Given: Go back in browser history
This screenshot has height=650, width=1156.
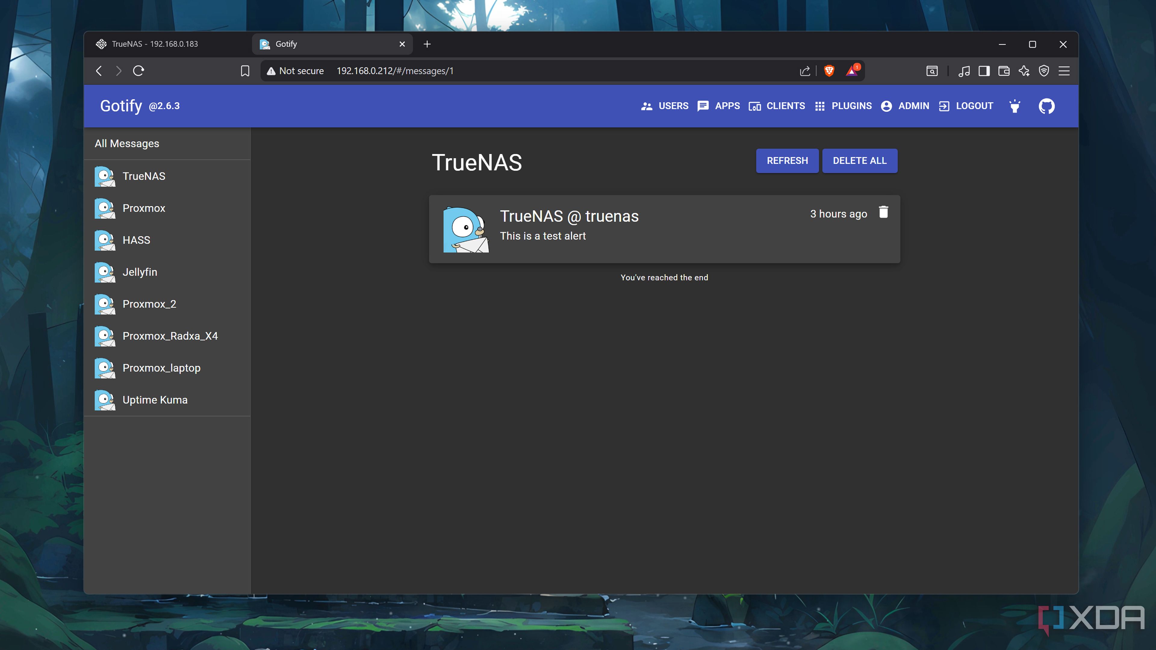Looking at the screenshot, I should coord(99,71).
